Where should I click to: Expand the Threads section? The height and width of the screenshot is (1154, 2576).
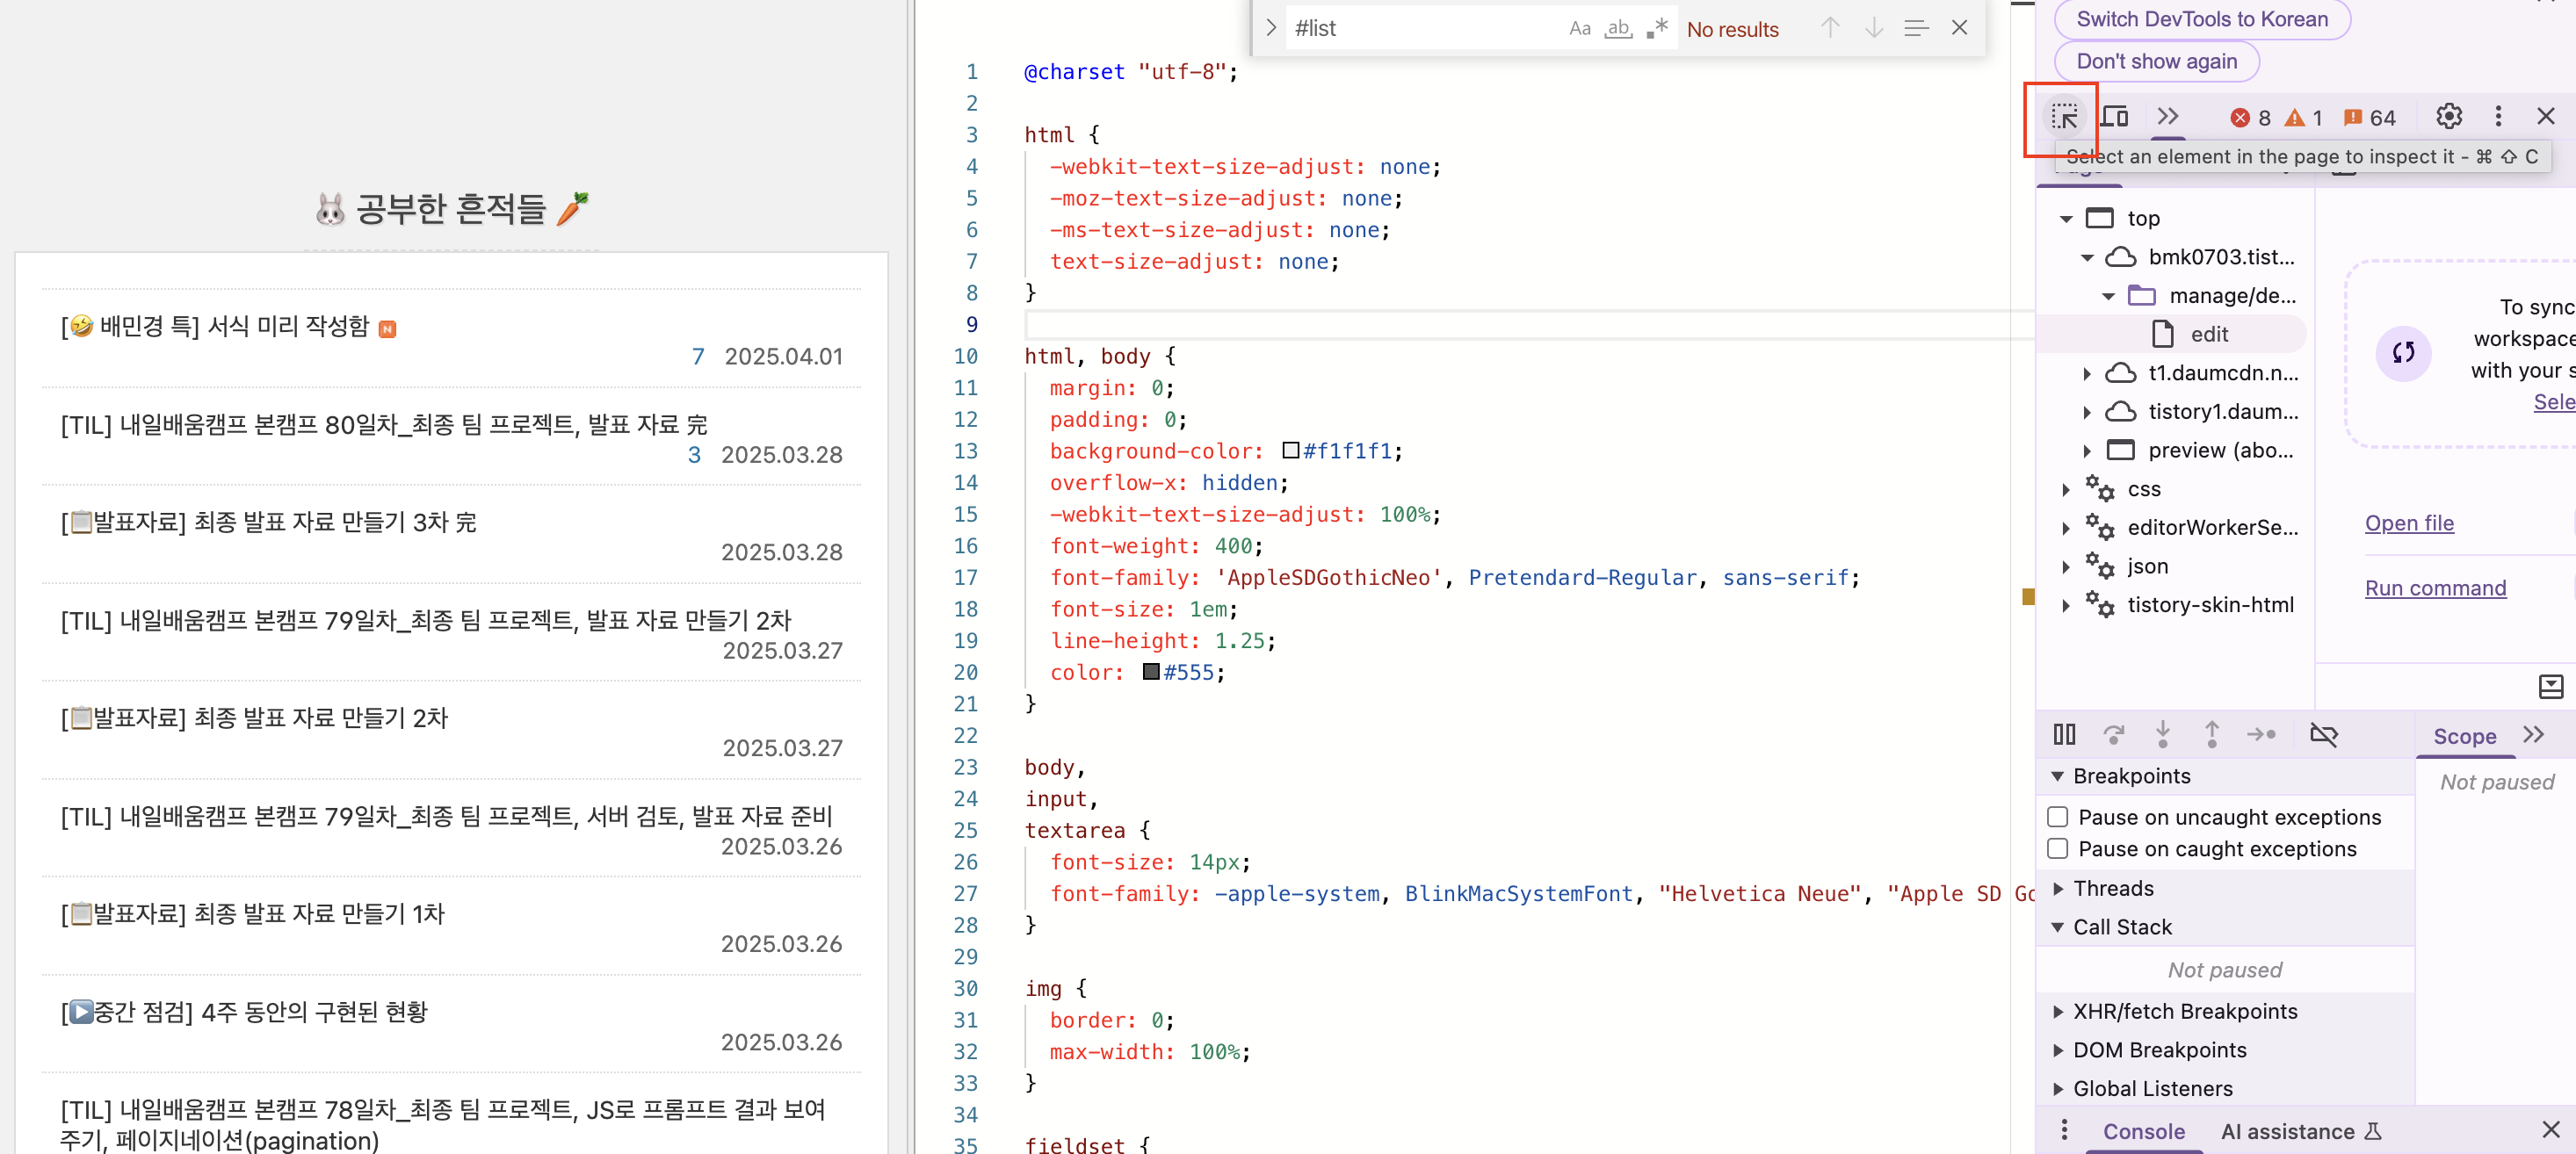click(2057, 889)
